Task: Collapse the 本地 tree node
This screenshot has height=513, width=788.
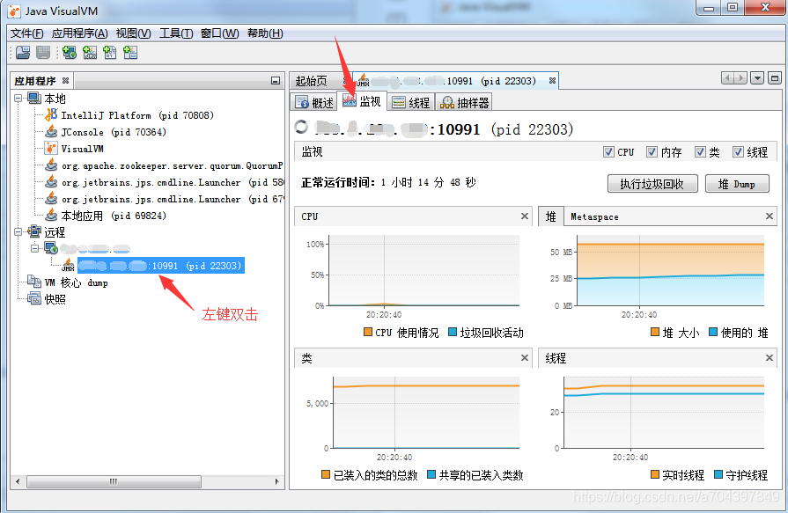Action: pos(18,99)
